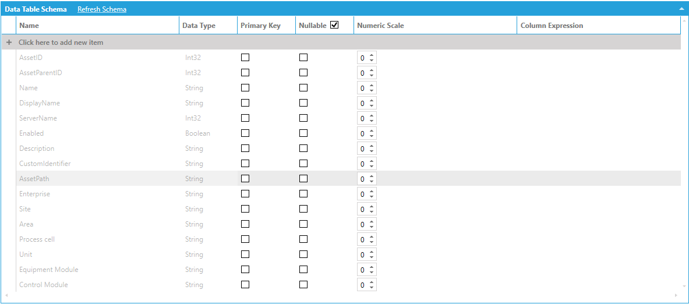Sort by the Name column header
This screenshot has width=689, height=304.
pyautogui.click(x=29, y=26)
